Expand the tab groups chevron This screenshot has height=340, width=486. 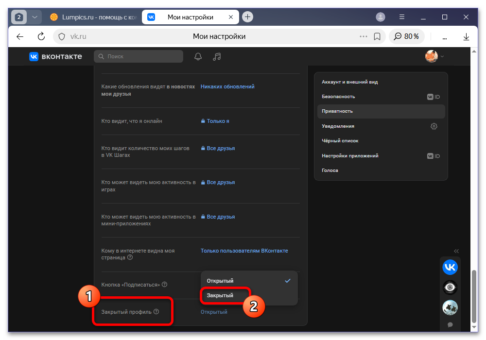coord(35,17)
